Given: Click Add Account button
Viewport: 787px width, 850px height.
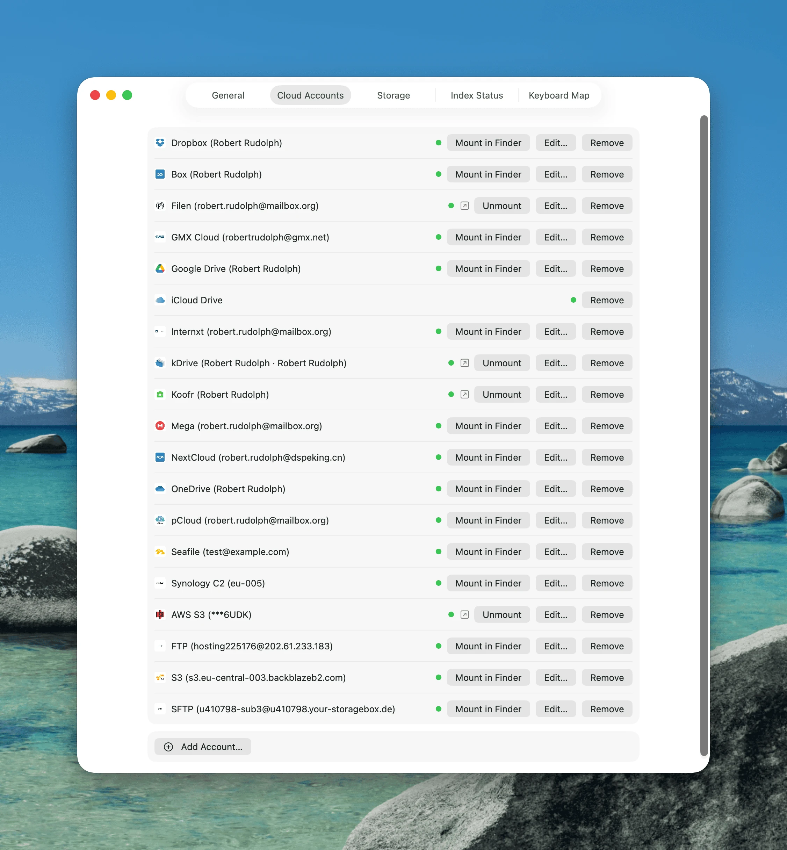Looking at the screenshot, I should tap(203, 747).
